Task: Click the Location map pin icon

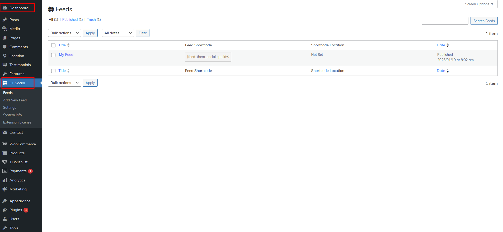Action: (x=5, y=56)
